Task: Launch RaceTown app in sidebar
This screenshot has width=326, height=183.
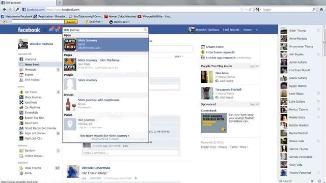Action: 31,123
